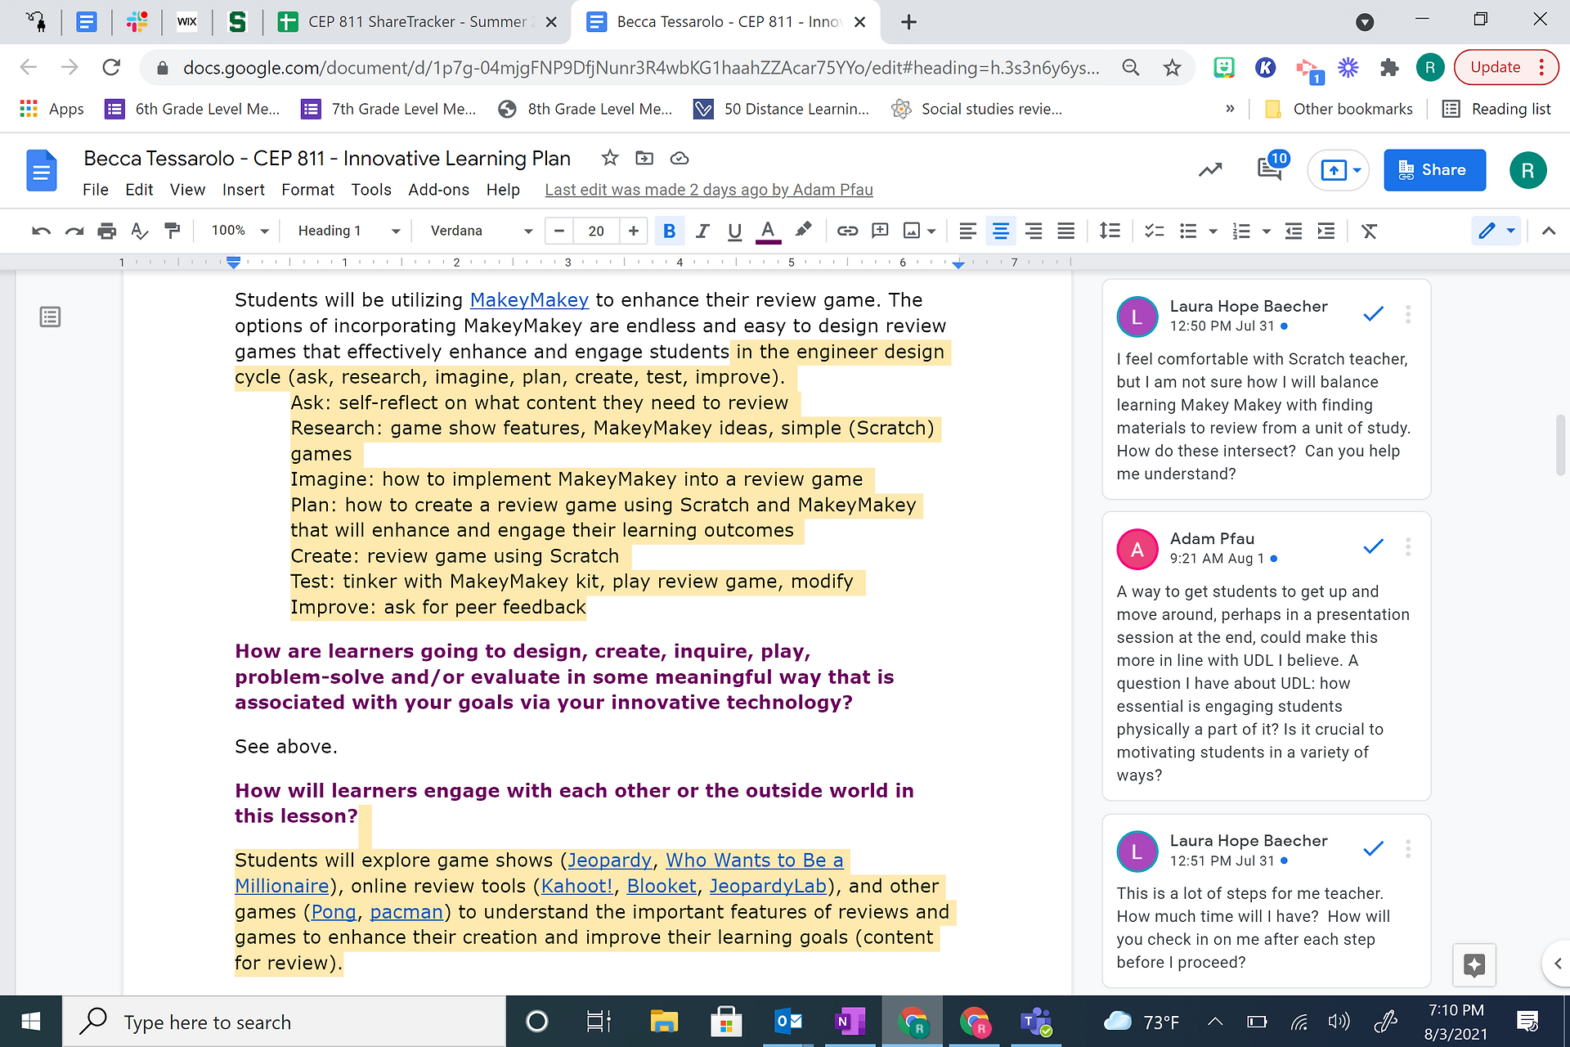1570x1047 pixels.
Task: Left align the paragraph
Action: pyautogui.click(x=967, y=231)
